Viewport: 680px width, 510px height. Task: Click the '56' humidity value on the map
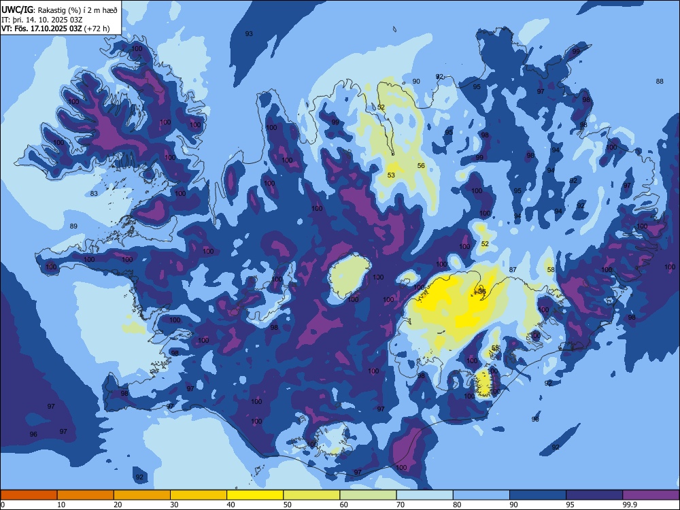[421, 166]
